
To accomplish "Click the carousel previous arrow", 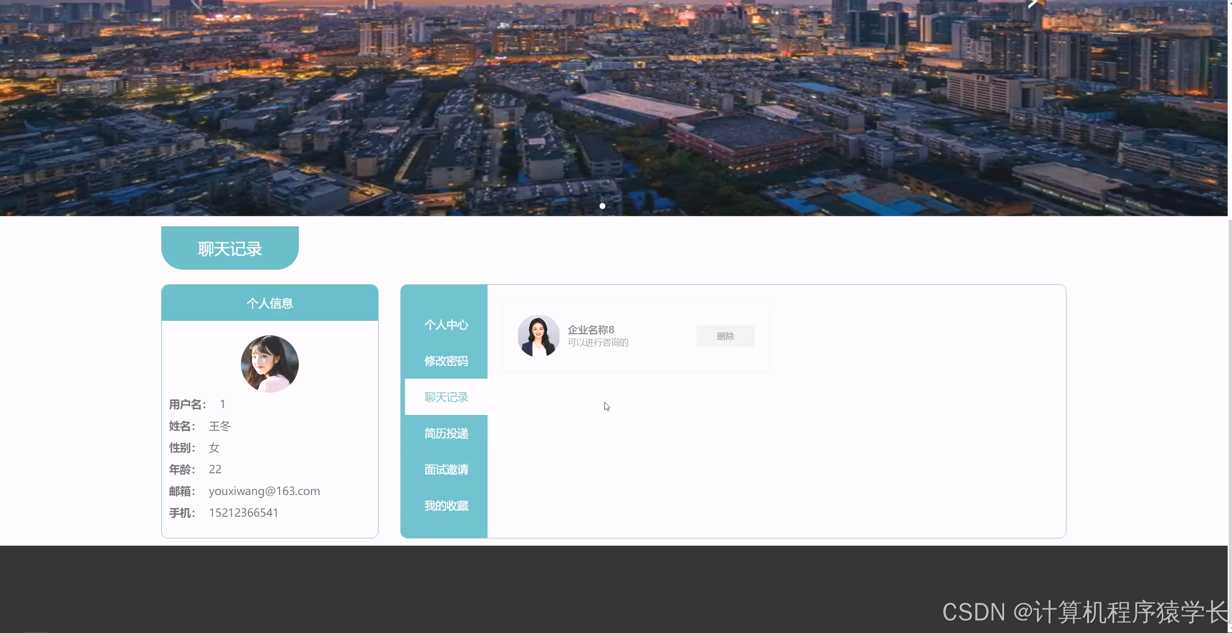I will click(196, 4).
